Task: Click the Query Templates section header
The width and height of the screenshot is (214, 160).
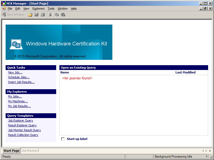Action: (31, 116)
